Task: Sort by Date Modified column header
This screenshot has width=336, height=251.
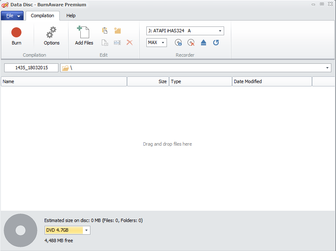Action: tap(272, 81)
